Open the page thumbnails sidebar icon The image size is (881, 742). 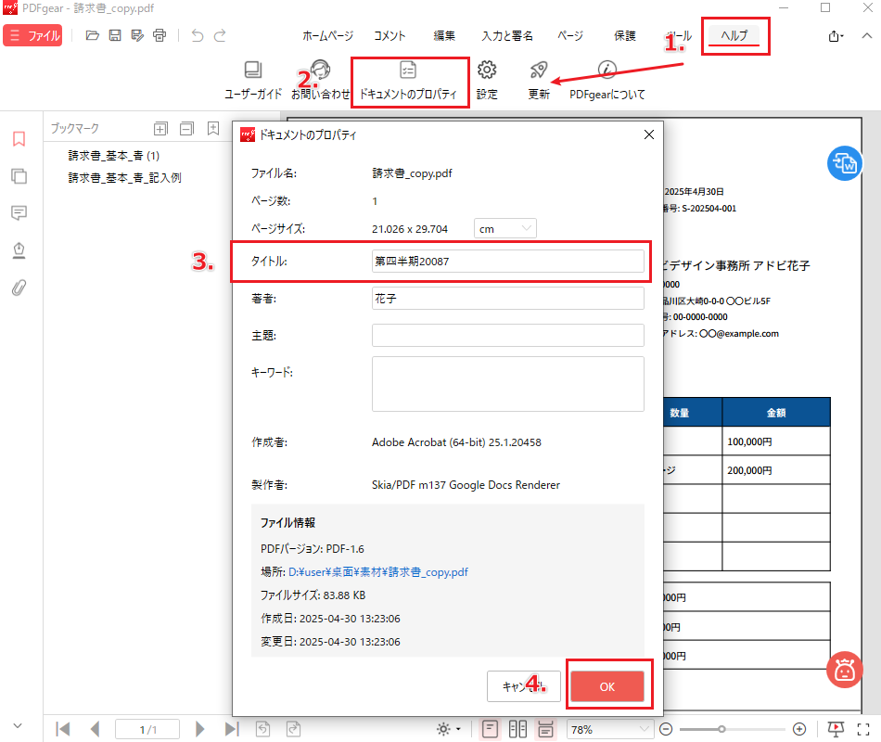pyautogui.click(x=19, y=176)
